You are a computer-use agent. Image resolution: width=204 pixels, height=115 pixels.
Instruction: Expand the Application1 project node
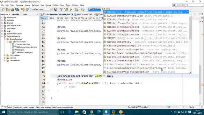2,18
